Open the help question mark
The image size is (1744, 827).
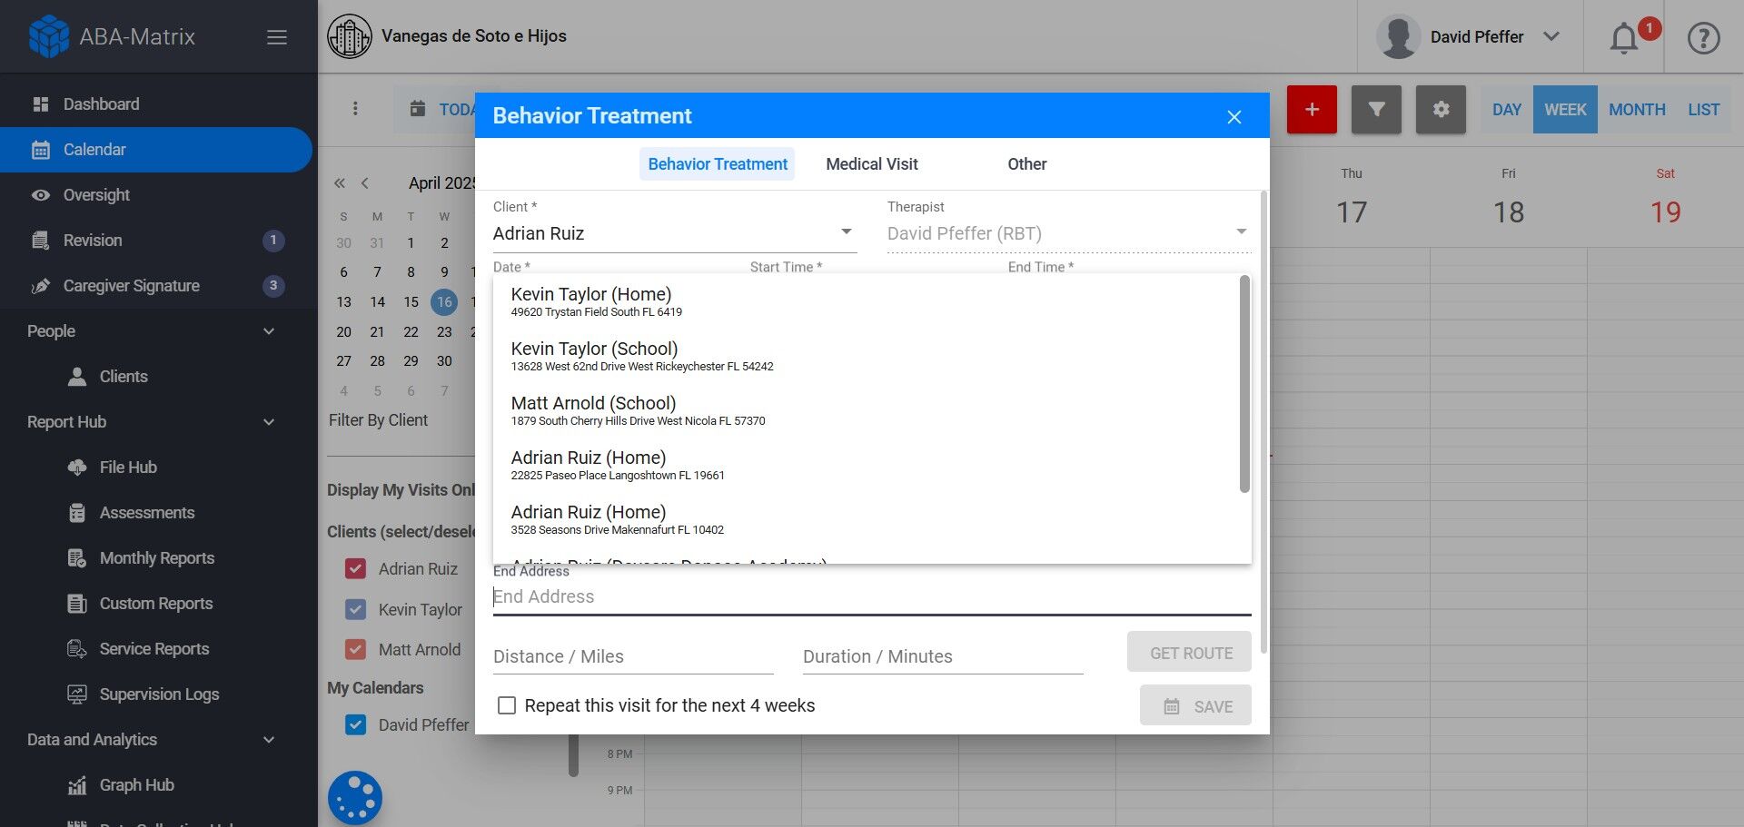[1703, 38]
